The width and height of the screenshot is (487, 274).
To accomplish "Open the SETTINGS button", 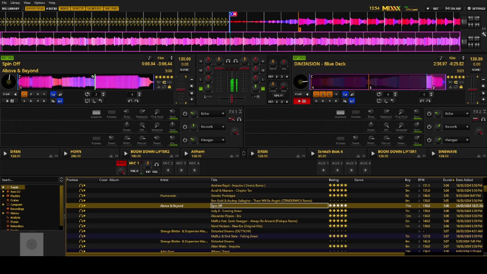I will pos(476,8).
